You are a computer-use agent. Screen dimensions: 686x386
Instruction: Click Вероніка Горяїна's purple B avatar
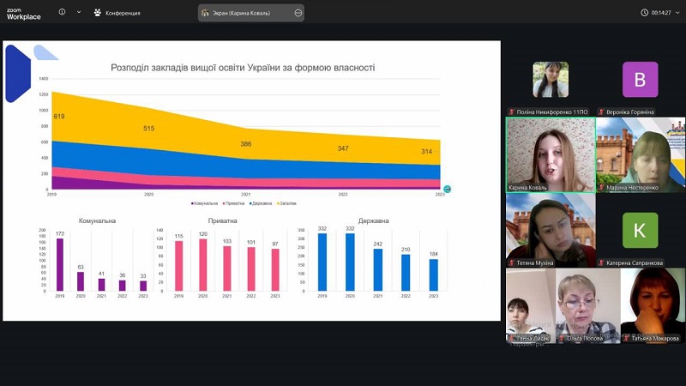tap(640, 80)
